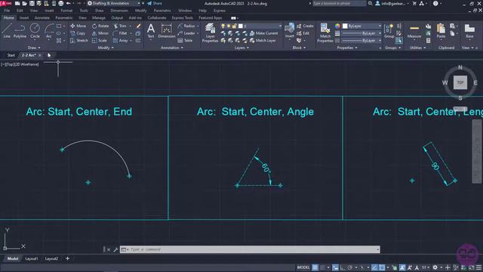Toggle drawing grid display in status bar
Image resolution: width=483 pixels, height=272 pixels.
point(315,267)
